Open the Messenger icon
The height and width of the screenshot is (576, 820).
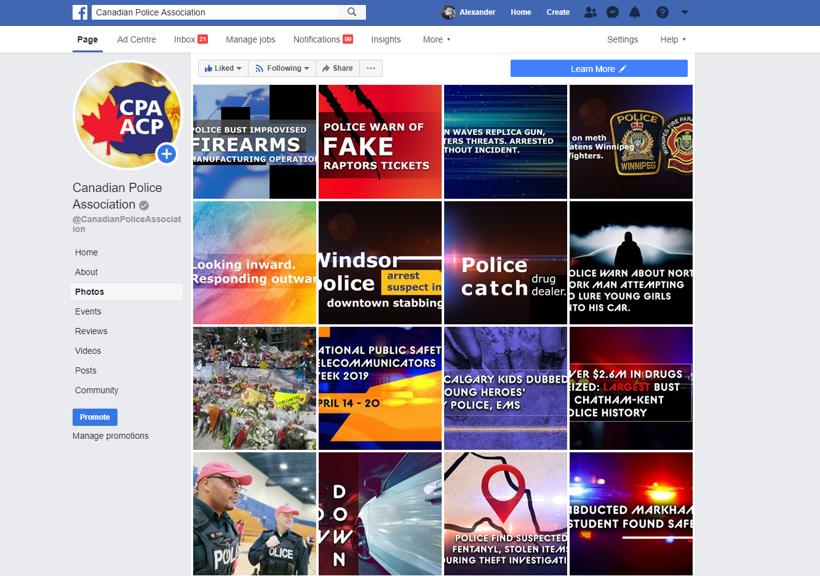(613, 12)
